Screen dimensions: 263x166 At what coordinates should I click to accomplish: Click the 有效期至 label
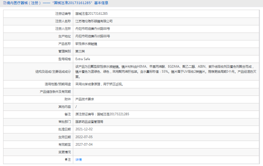tap(65, 145)
